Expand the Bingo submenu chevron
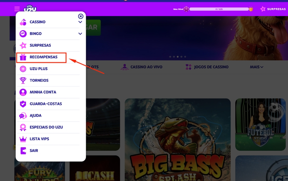This screenshot has height=181, width=288. pos(80,34)
